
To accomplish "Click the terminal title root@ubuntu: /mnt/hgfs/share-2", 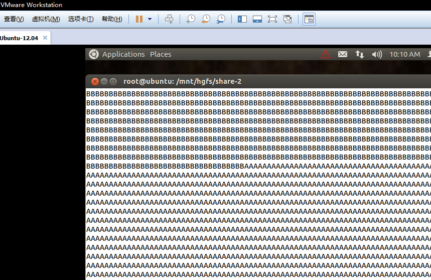I will click(x=182, y=81).
